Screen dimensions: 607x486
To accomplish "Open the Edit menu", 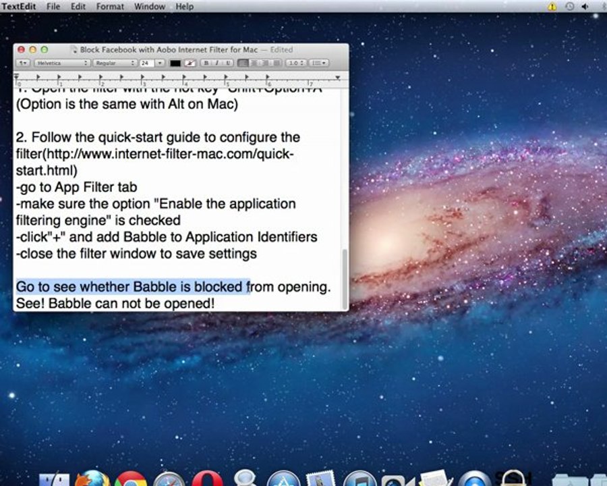I will [x=78, y=7].
